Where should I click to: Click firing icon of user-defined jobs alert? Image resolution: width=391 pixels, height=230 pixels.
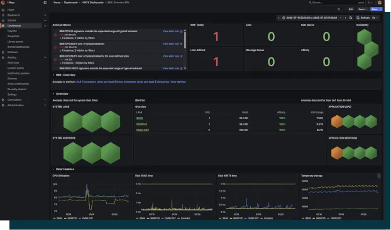pyautogui.click(x=55, y=59)
